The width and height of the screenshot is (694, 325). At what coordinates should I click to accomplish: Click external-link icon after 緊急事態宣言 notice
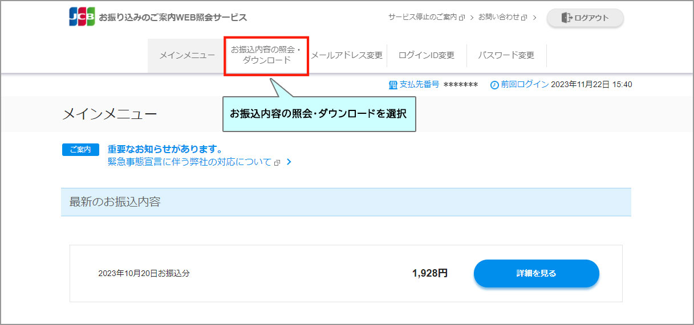277,162
